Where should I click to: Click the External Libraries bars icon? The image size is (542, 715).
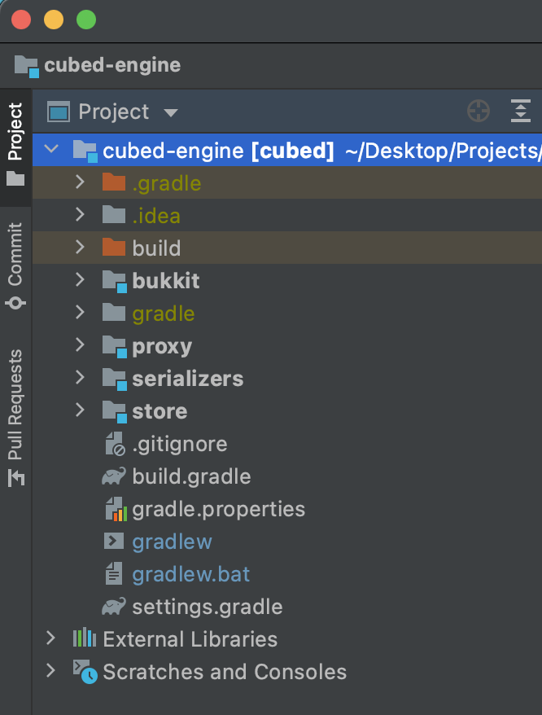coord(84,639)
